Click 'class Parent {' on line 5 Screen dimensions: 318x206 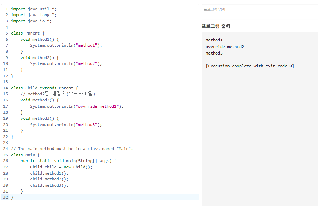(x=28, y=33)
